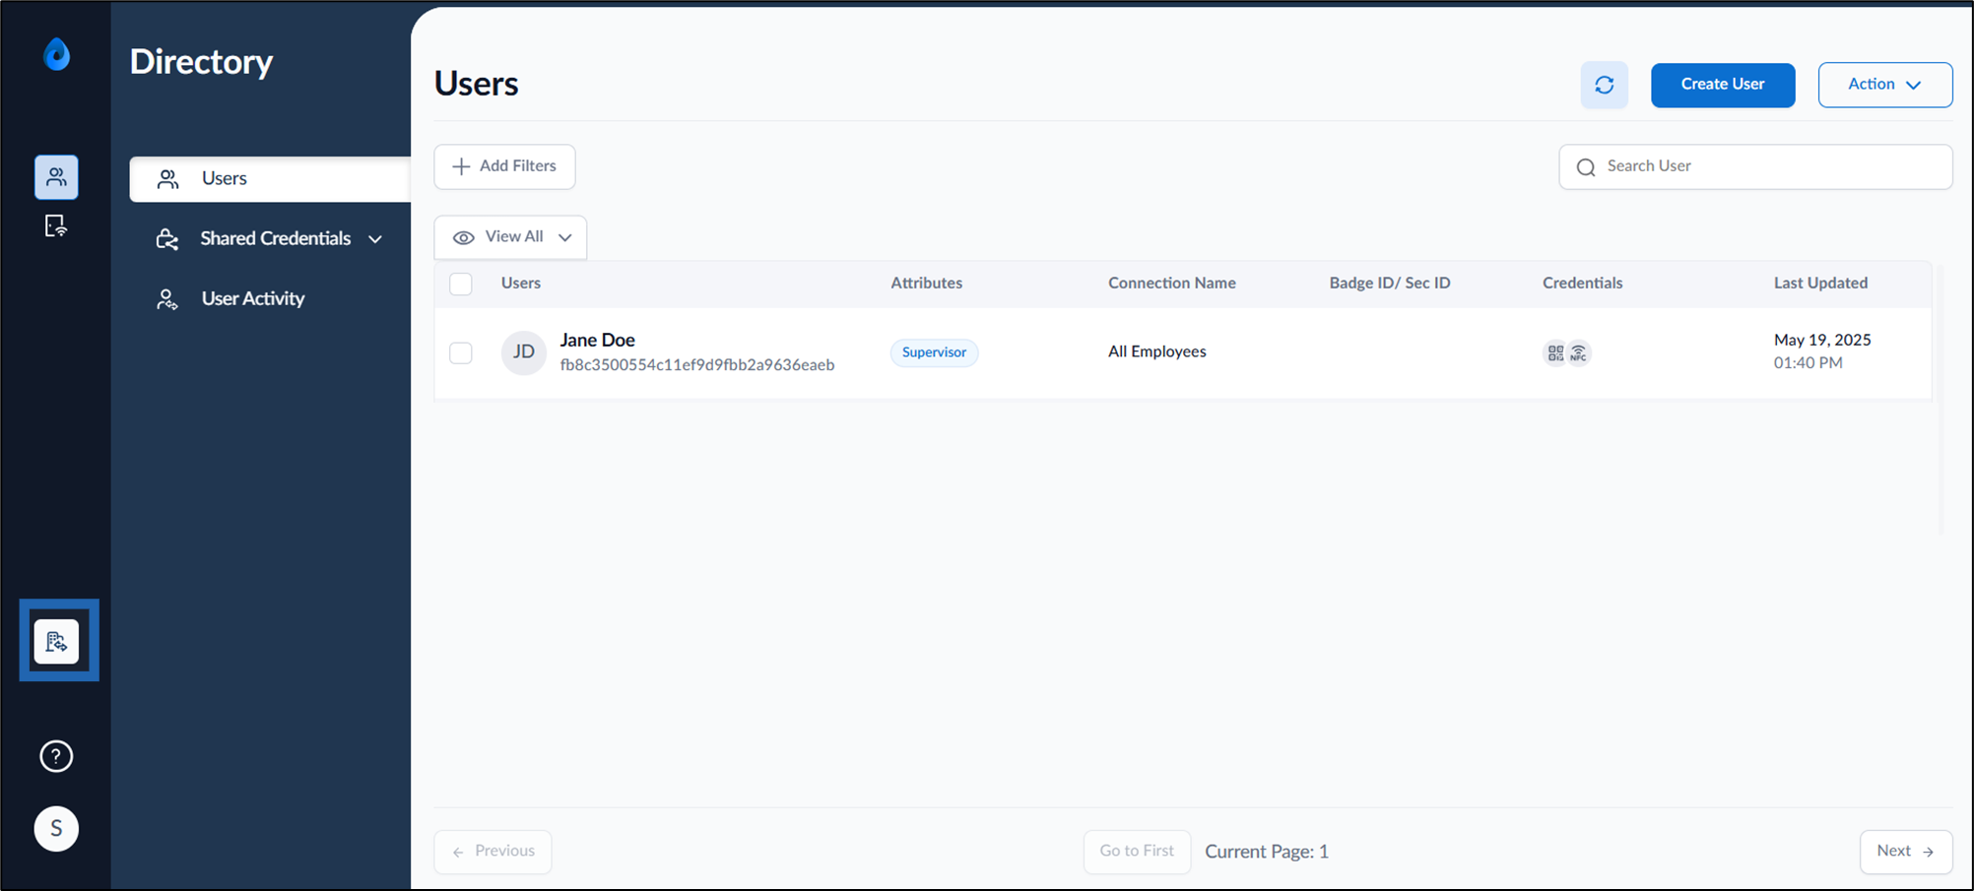Check the Jane Doe row checkbox

click(x=461, y=352)
